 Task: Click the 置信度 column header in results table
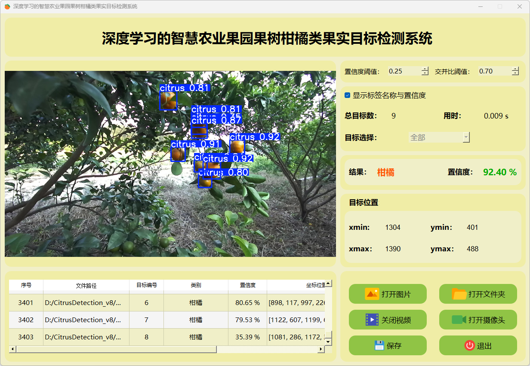(247, 285)
